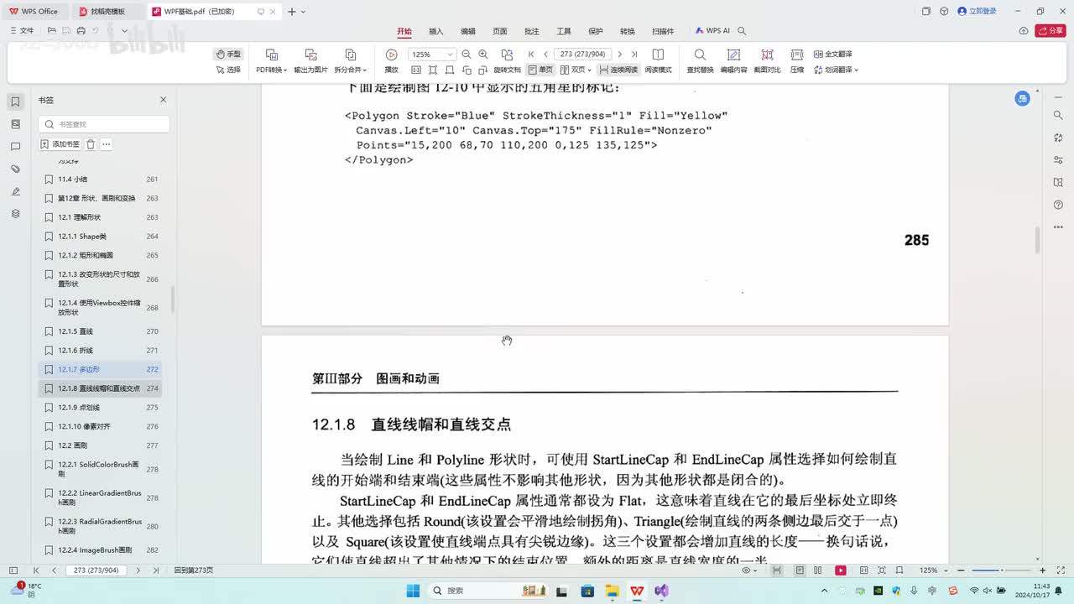
Task: Enter fullscreen from status bar icon
Action: (1062, 570)
